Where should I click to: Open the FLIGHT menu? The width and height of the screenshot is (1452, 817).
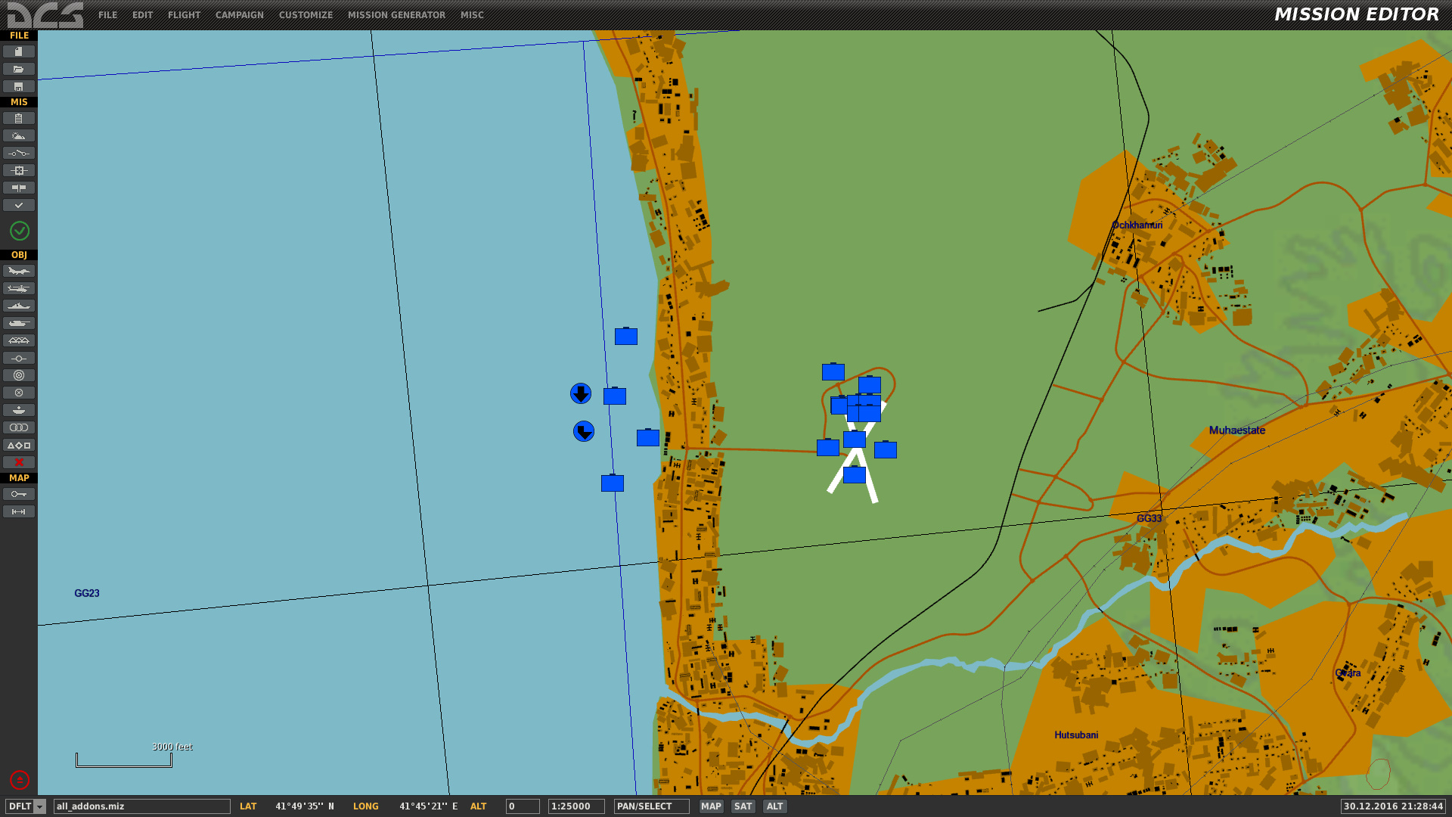click(x=184, y=15)
